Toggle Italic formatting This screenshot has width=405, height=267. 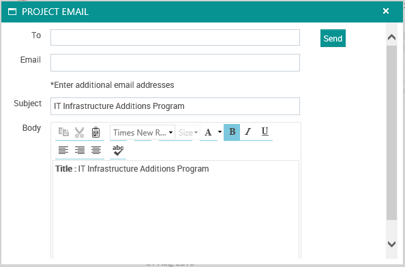248,132
